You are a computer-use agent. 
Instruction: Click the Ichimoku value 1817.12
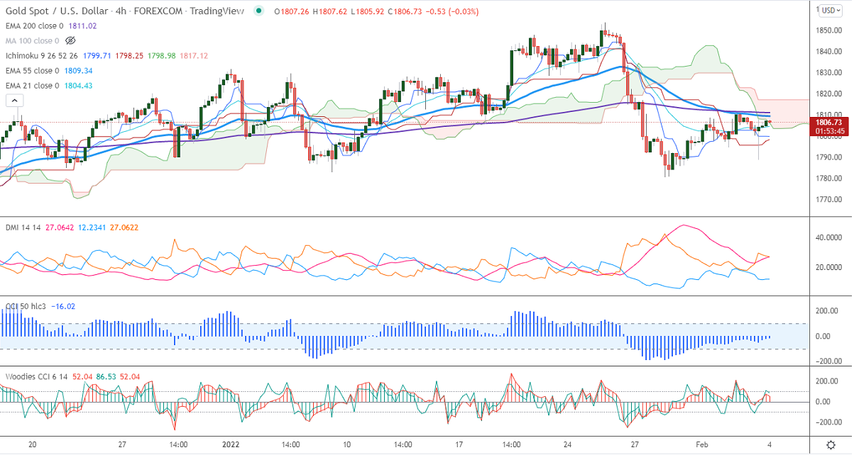(x=195, y=56)
